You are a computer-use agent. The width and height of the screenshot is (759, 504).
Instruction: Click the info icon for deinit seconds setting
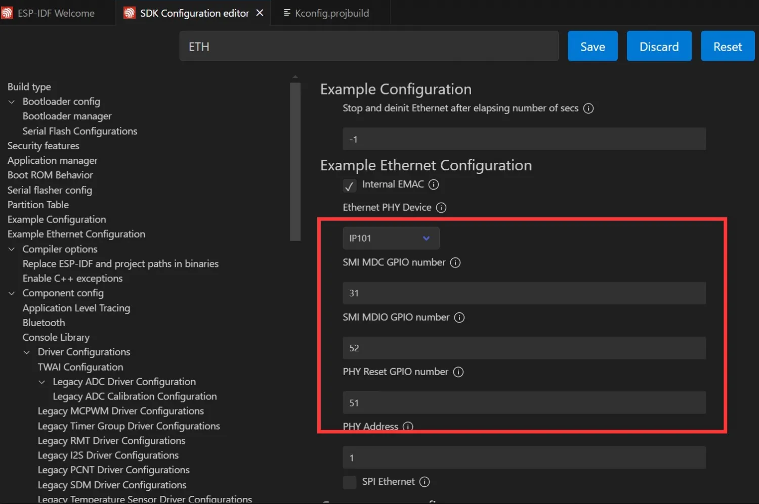(x=588, y=108)
